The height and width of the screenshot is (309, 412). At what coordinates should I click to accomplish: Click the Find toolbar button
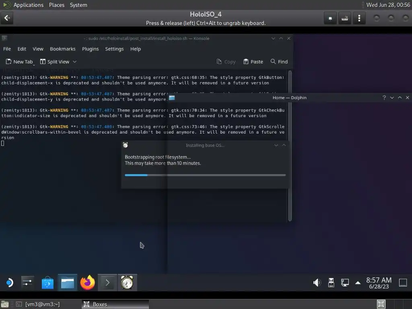pos(279,62)
